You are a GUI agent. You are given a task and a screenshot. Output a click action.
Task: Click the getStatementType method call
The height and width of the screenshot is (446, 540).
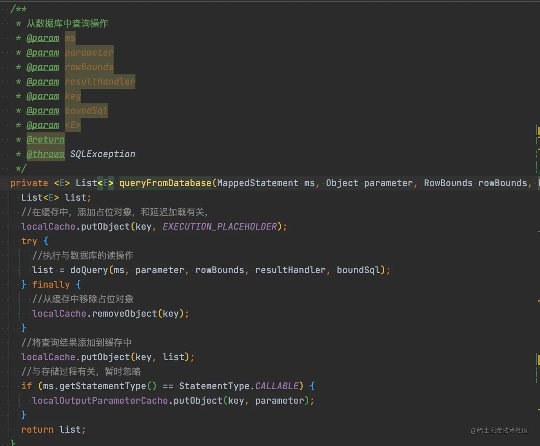click(102, 386)
